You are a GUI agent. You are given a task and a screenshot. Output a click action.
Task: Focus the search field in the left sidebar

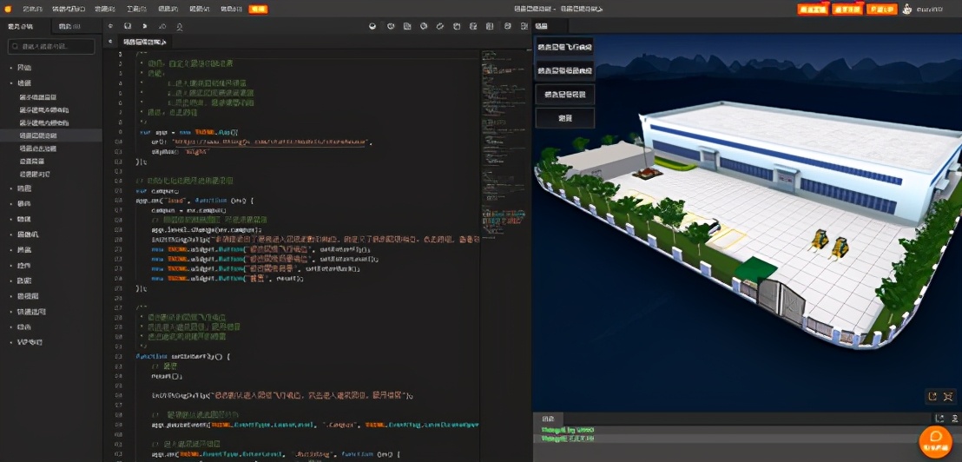pos(51,47)
